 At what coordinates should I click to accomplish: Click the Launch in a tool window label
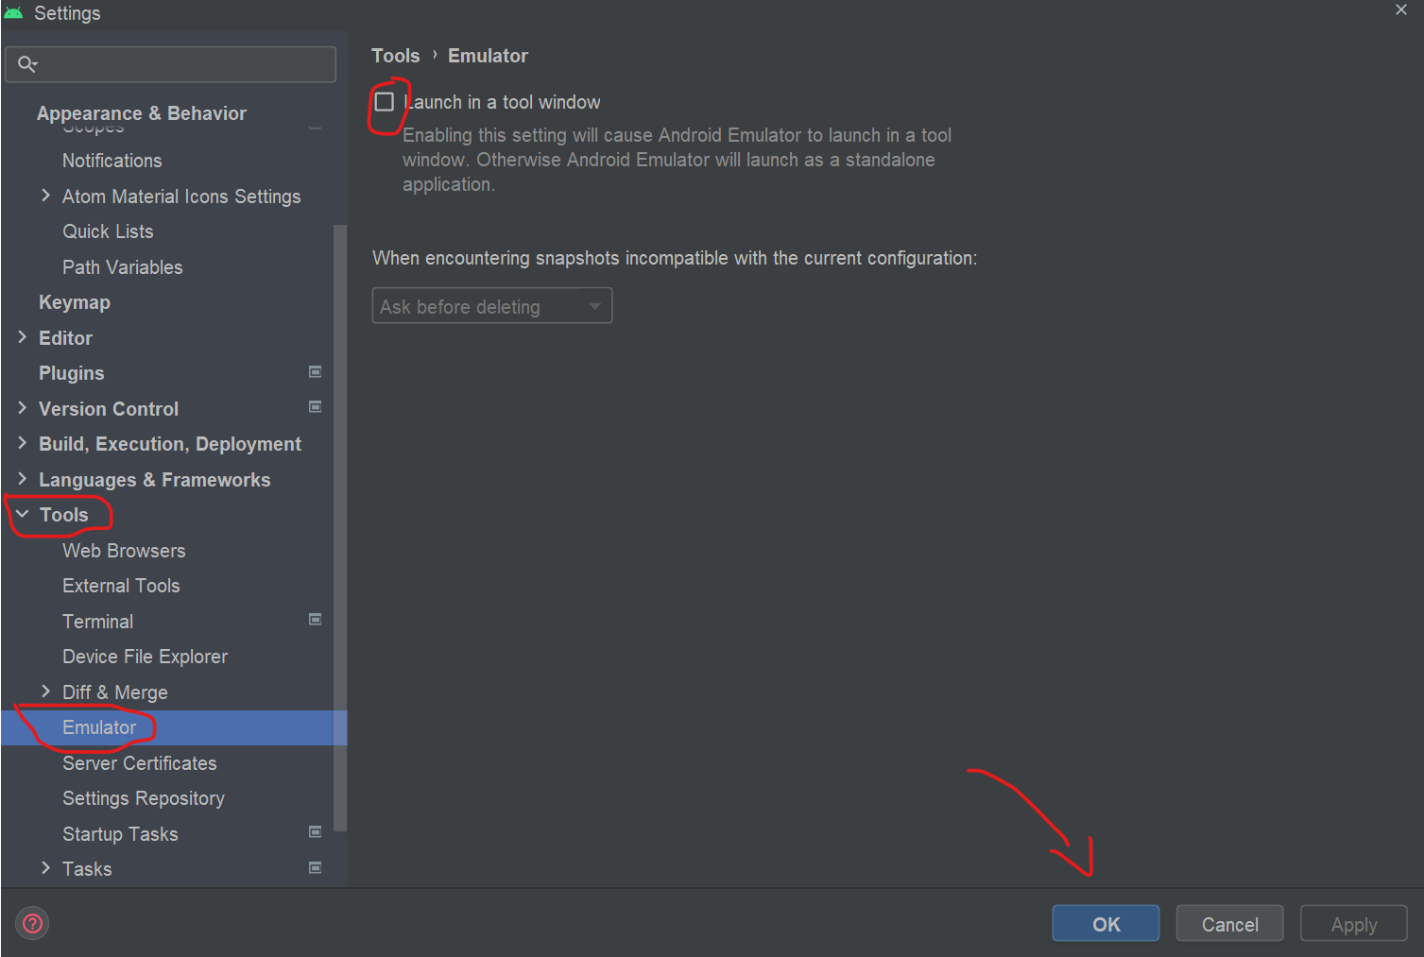502,102
